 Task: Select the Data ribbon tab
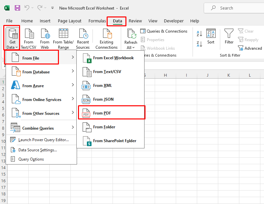point(118,21)
